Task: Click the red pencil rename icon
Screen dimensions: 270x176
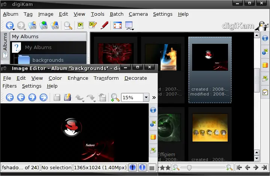Action: tap(104, 25)
